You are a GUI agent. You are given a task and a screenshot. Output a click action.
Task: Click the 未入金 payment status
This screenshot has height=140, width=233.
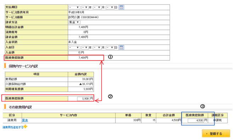point(73,42)
